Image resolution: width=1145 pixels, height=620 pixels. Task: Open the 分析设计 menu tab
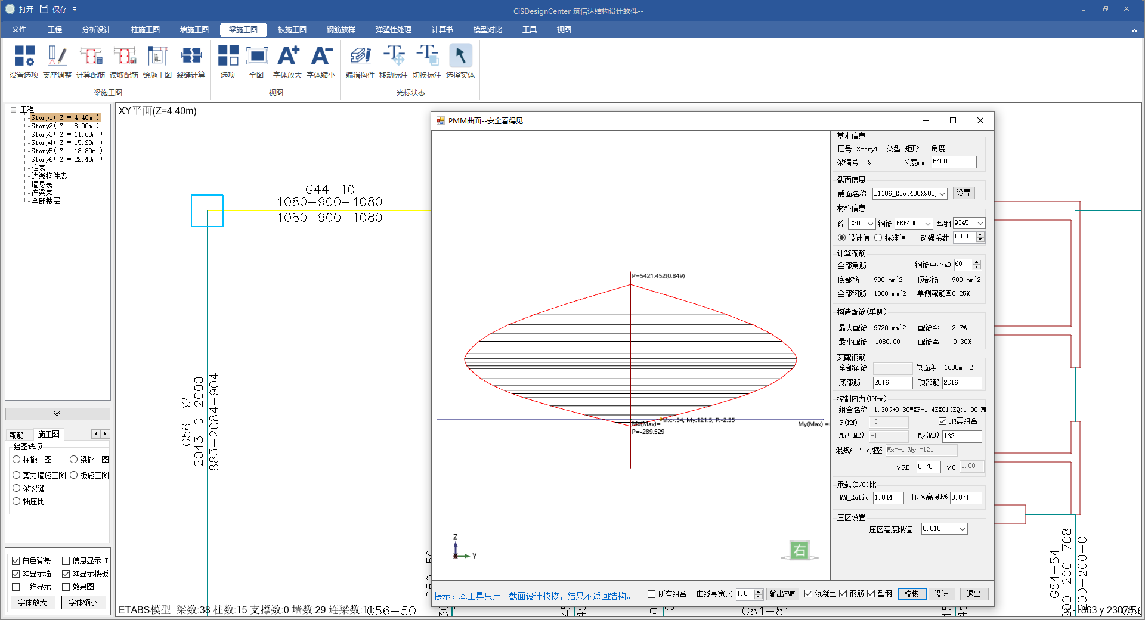coord(96,29)
